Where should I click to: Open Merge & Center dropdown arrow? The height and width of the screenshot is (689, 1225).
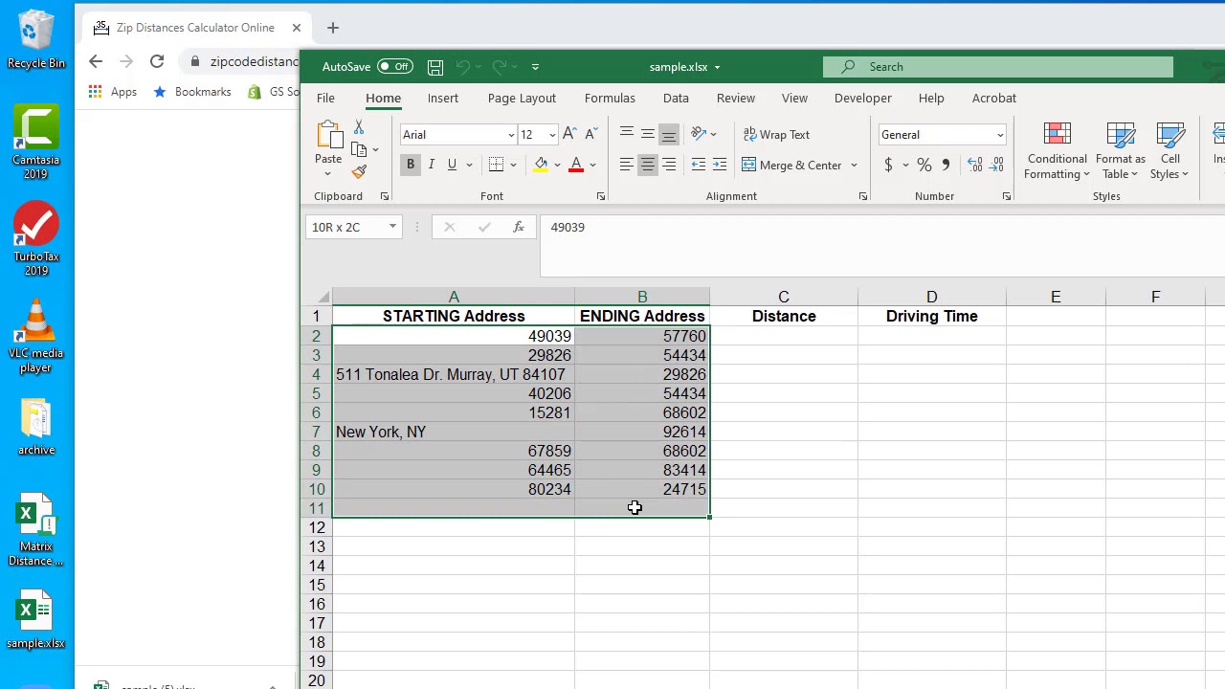pyautogui.click(x=854, y=165)
